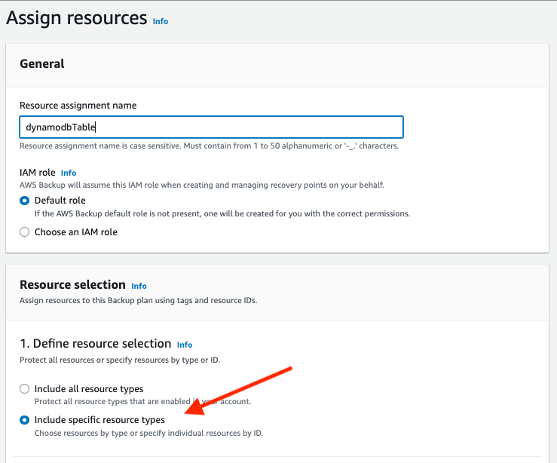Click the AWS Backup default role description text

click(222, 214)
